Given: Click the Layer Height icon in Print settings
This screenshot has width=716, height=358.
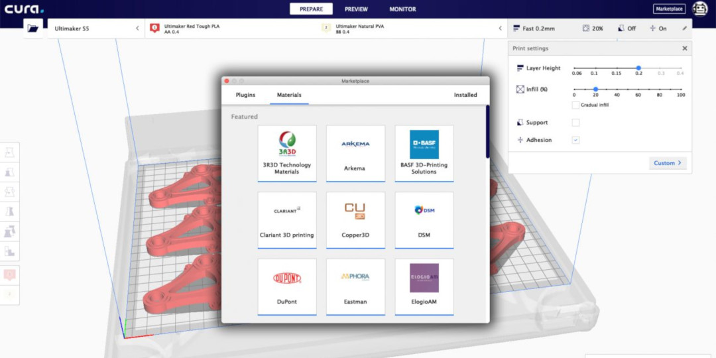Looking at the screenshot, I should click(x=520, y=68).
